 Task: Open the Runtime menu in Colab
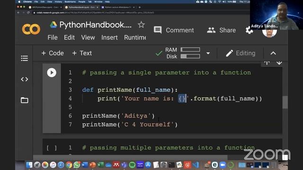point(135,37)
